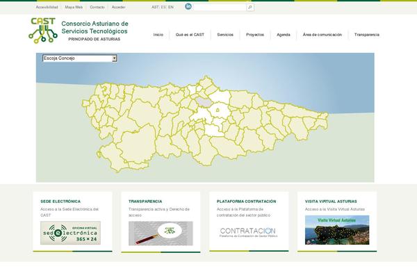Go to Inicio menu item

coord(158,35)
